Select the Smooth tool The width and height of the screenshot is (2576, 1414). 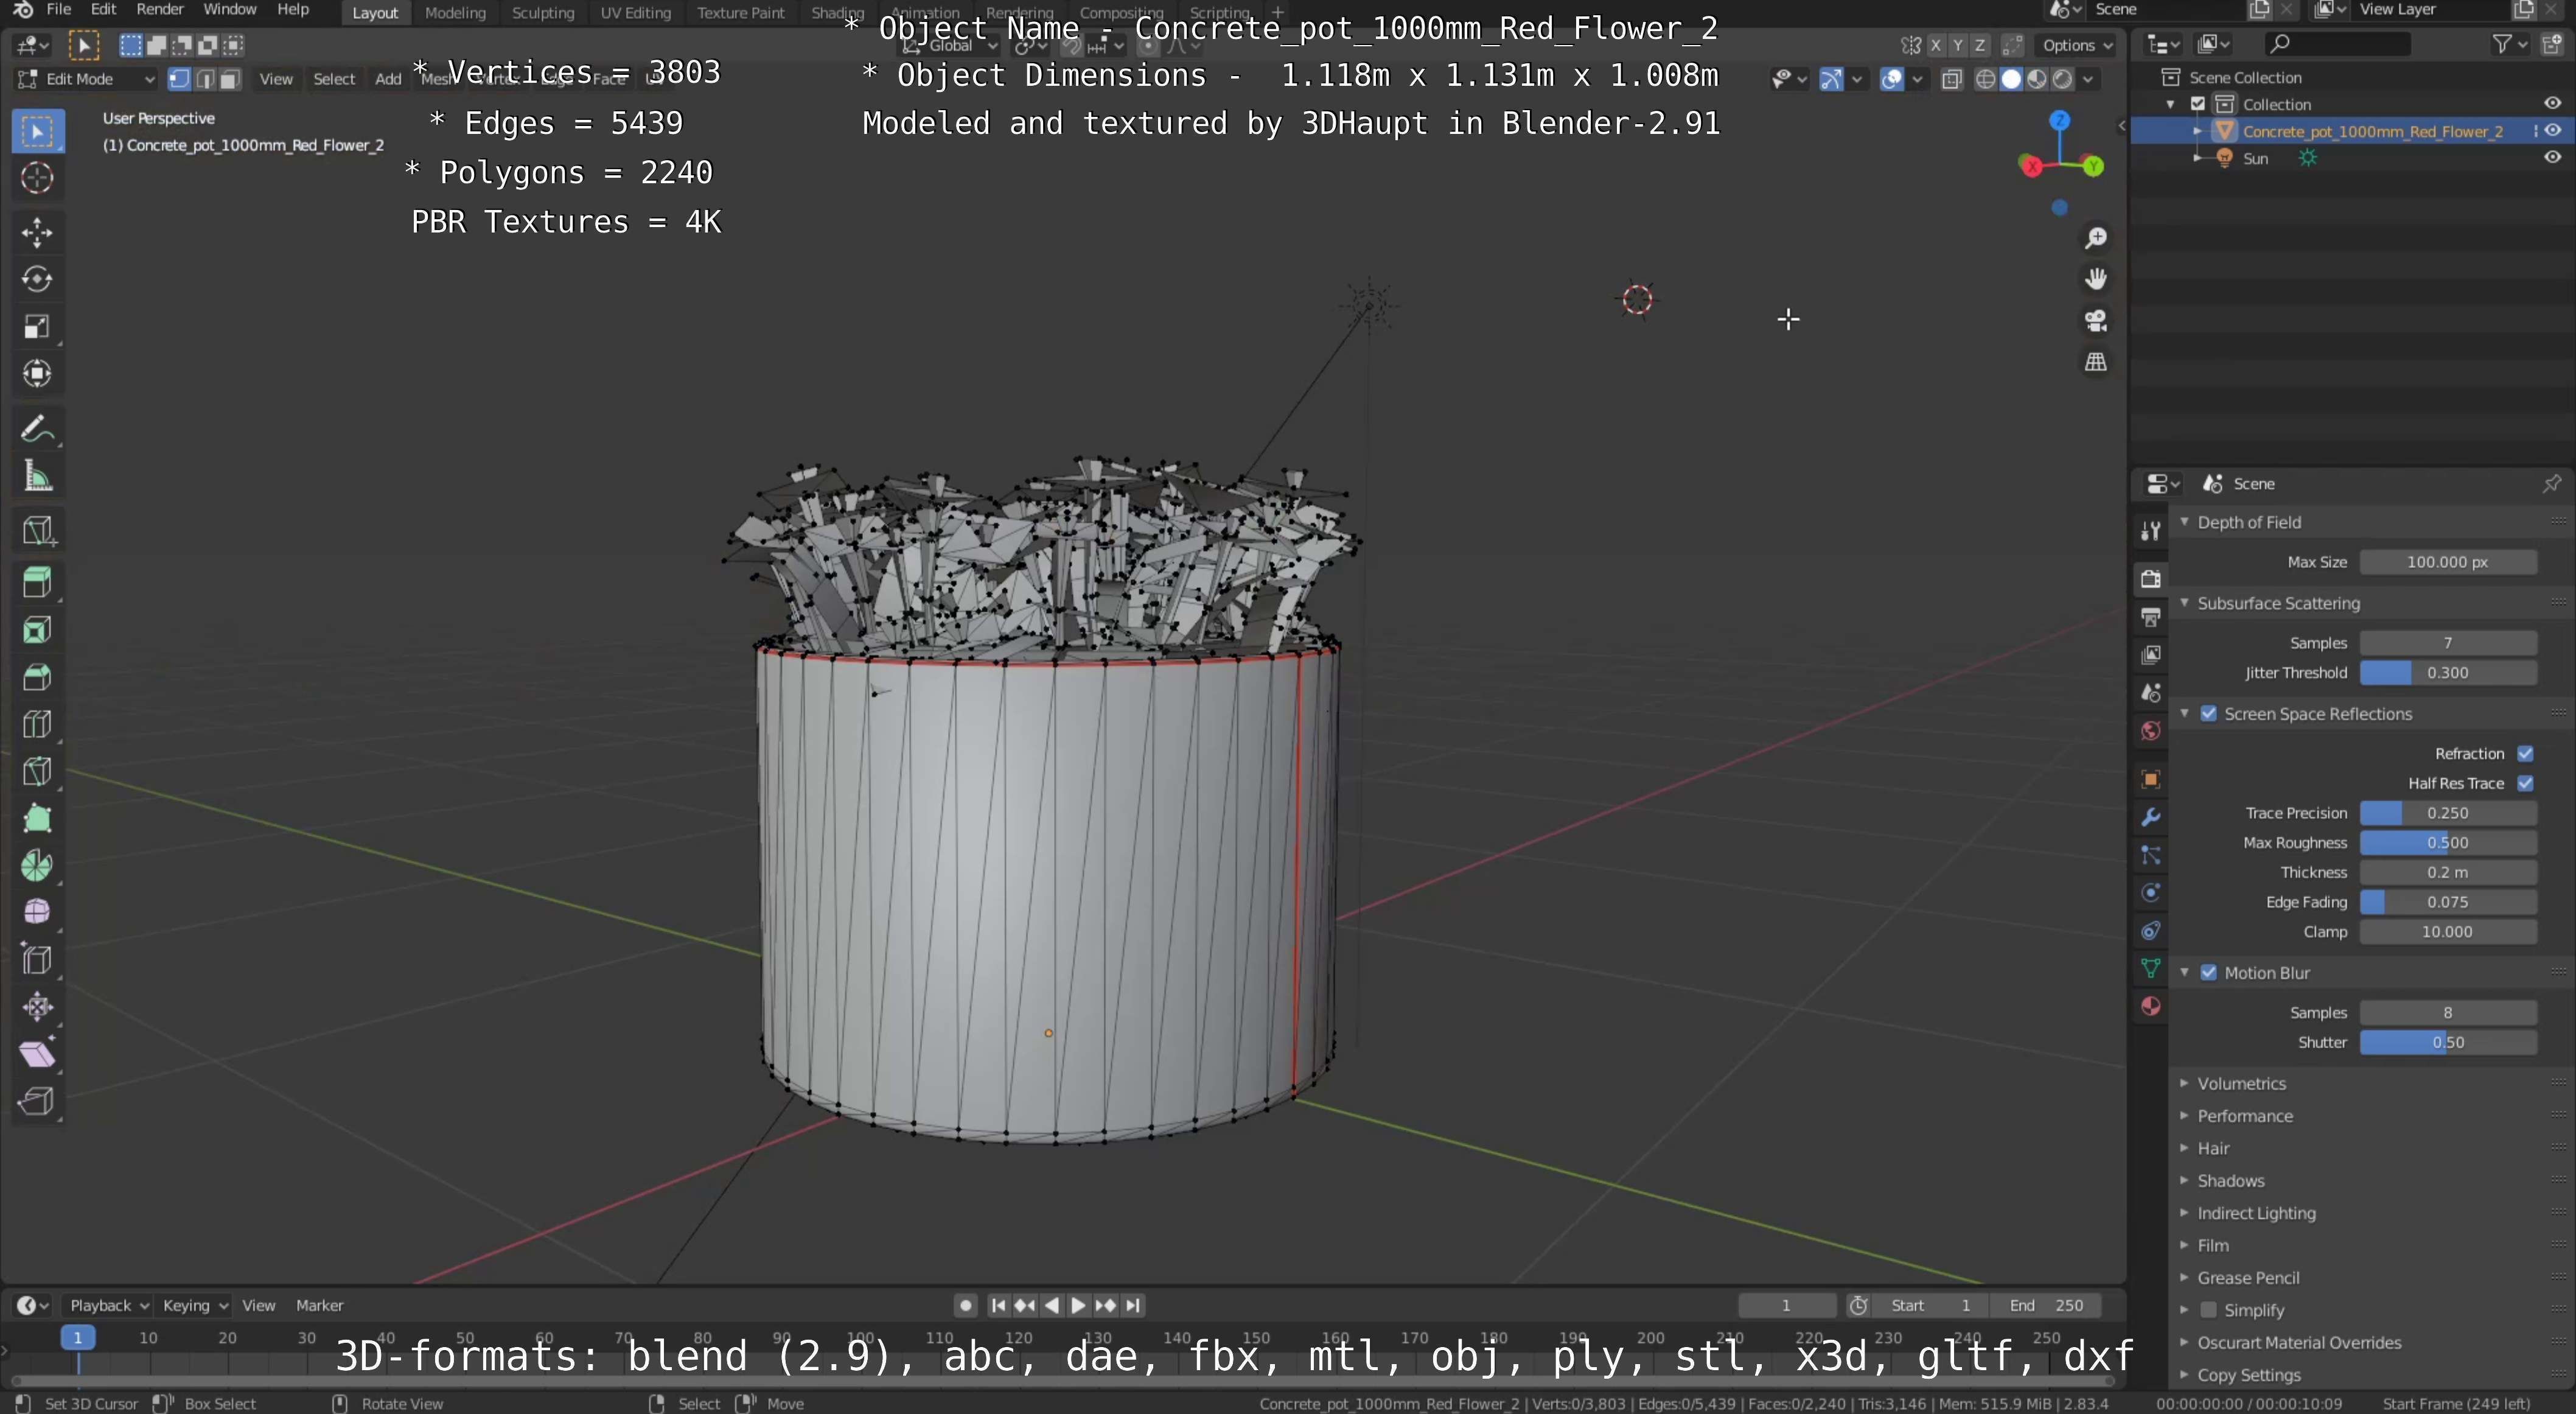pyautogui.click(x=37, y=912)
